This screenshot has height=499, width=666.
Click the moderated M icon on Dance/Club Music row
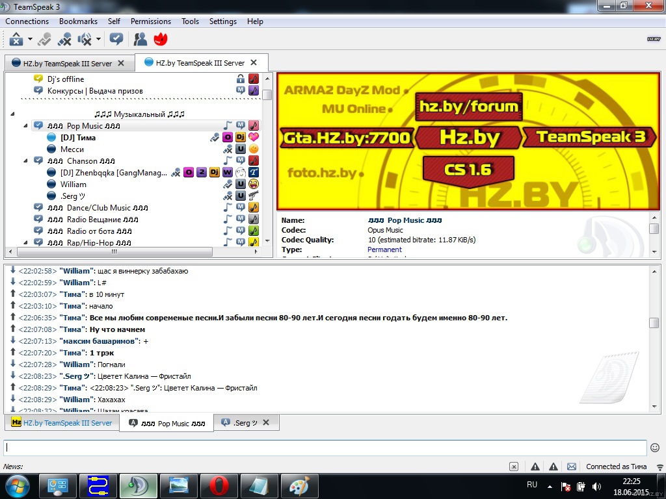click(241, 207)
